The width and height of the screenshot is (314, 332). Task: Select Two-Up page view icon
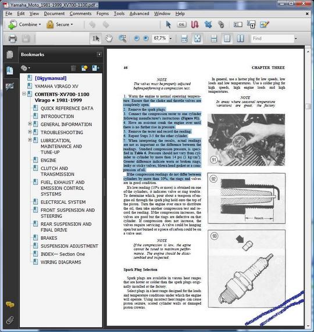(240, 38)
